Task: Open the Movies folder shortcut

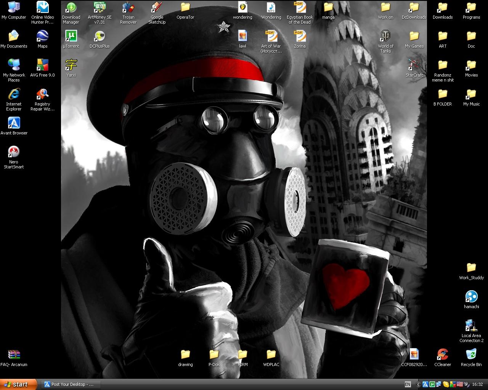Action: click(471, 69)
